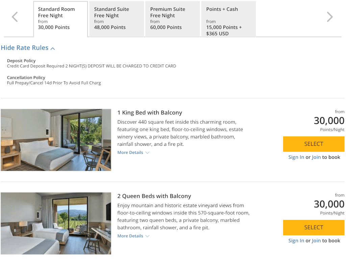Click Join link under Queen Beds room
The height and width of the screenshot is (265, 346).
(x=316, y=241)
